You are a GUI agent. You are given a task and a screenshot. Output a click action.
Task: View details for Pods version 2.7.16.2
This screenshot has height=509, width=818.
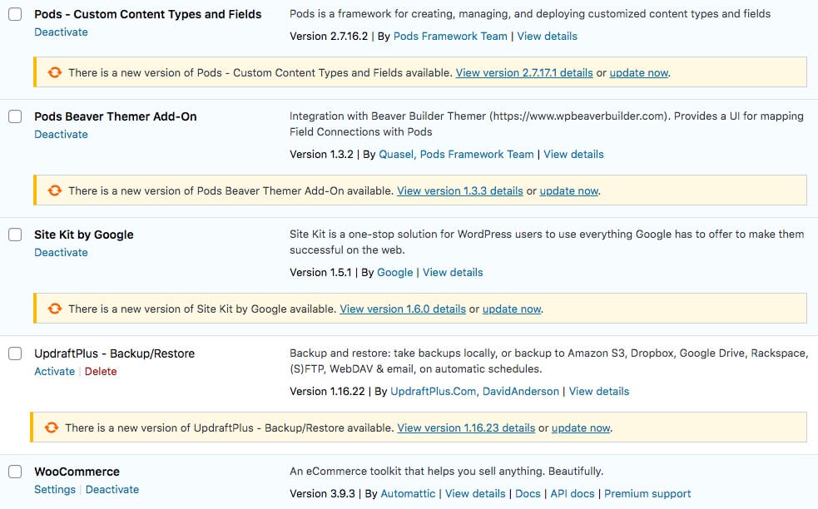coord(548,36)
